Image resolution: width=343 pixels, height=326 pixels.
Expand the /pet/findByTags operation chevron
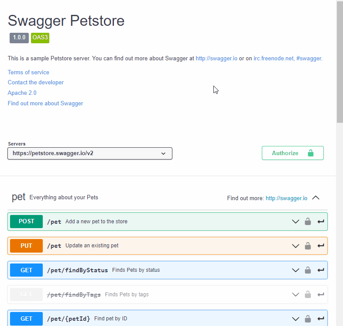295,295
